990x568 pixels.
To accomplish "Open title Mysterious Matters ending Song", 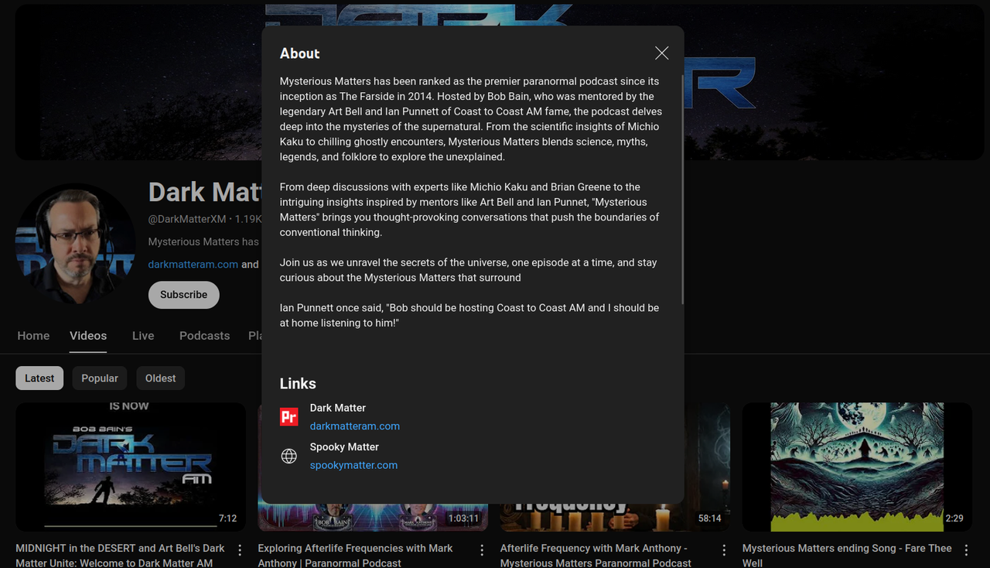I will [x=847, y=555].
